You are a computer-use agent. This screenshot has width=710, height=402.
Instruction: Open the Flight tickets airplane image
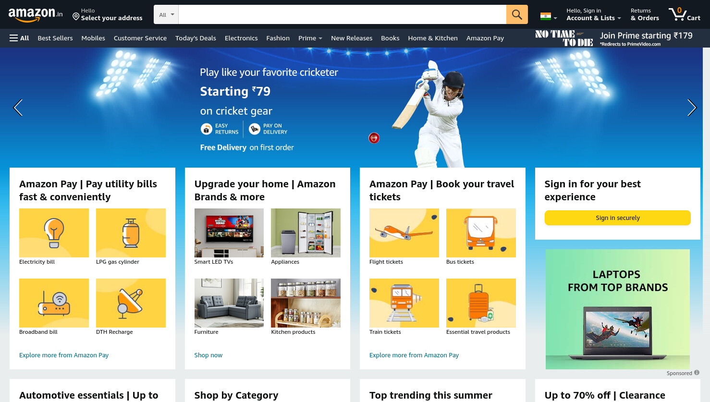[x=404, y=233]
